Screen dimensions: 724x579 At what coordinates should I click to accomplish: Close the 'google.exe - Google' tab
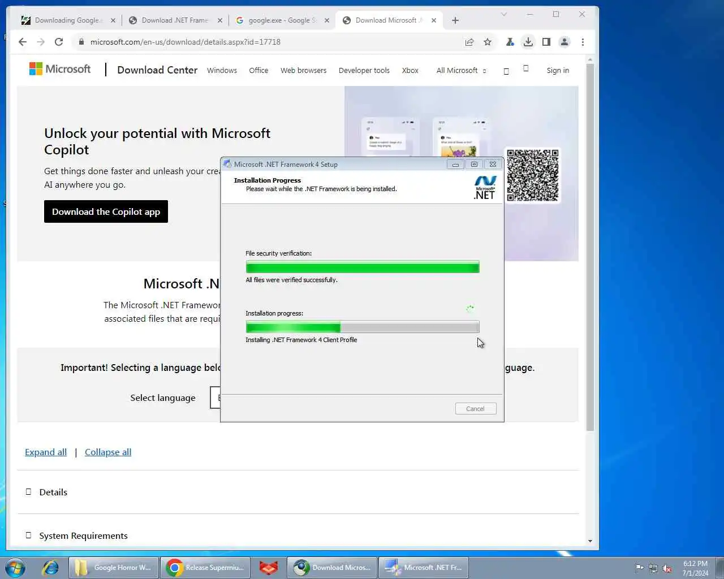[327, 20]
